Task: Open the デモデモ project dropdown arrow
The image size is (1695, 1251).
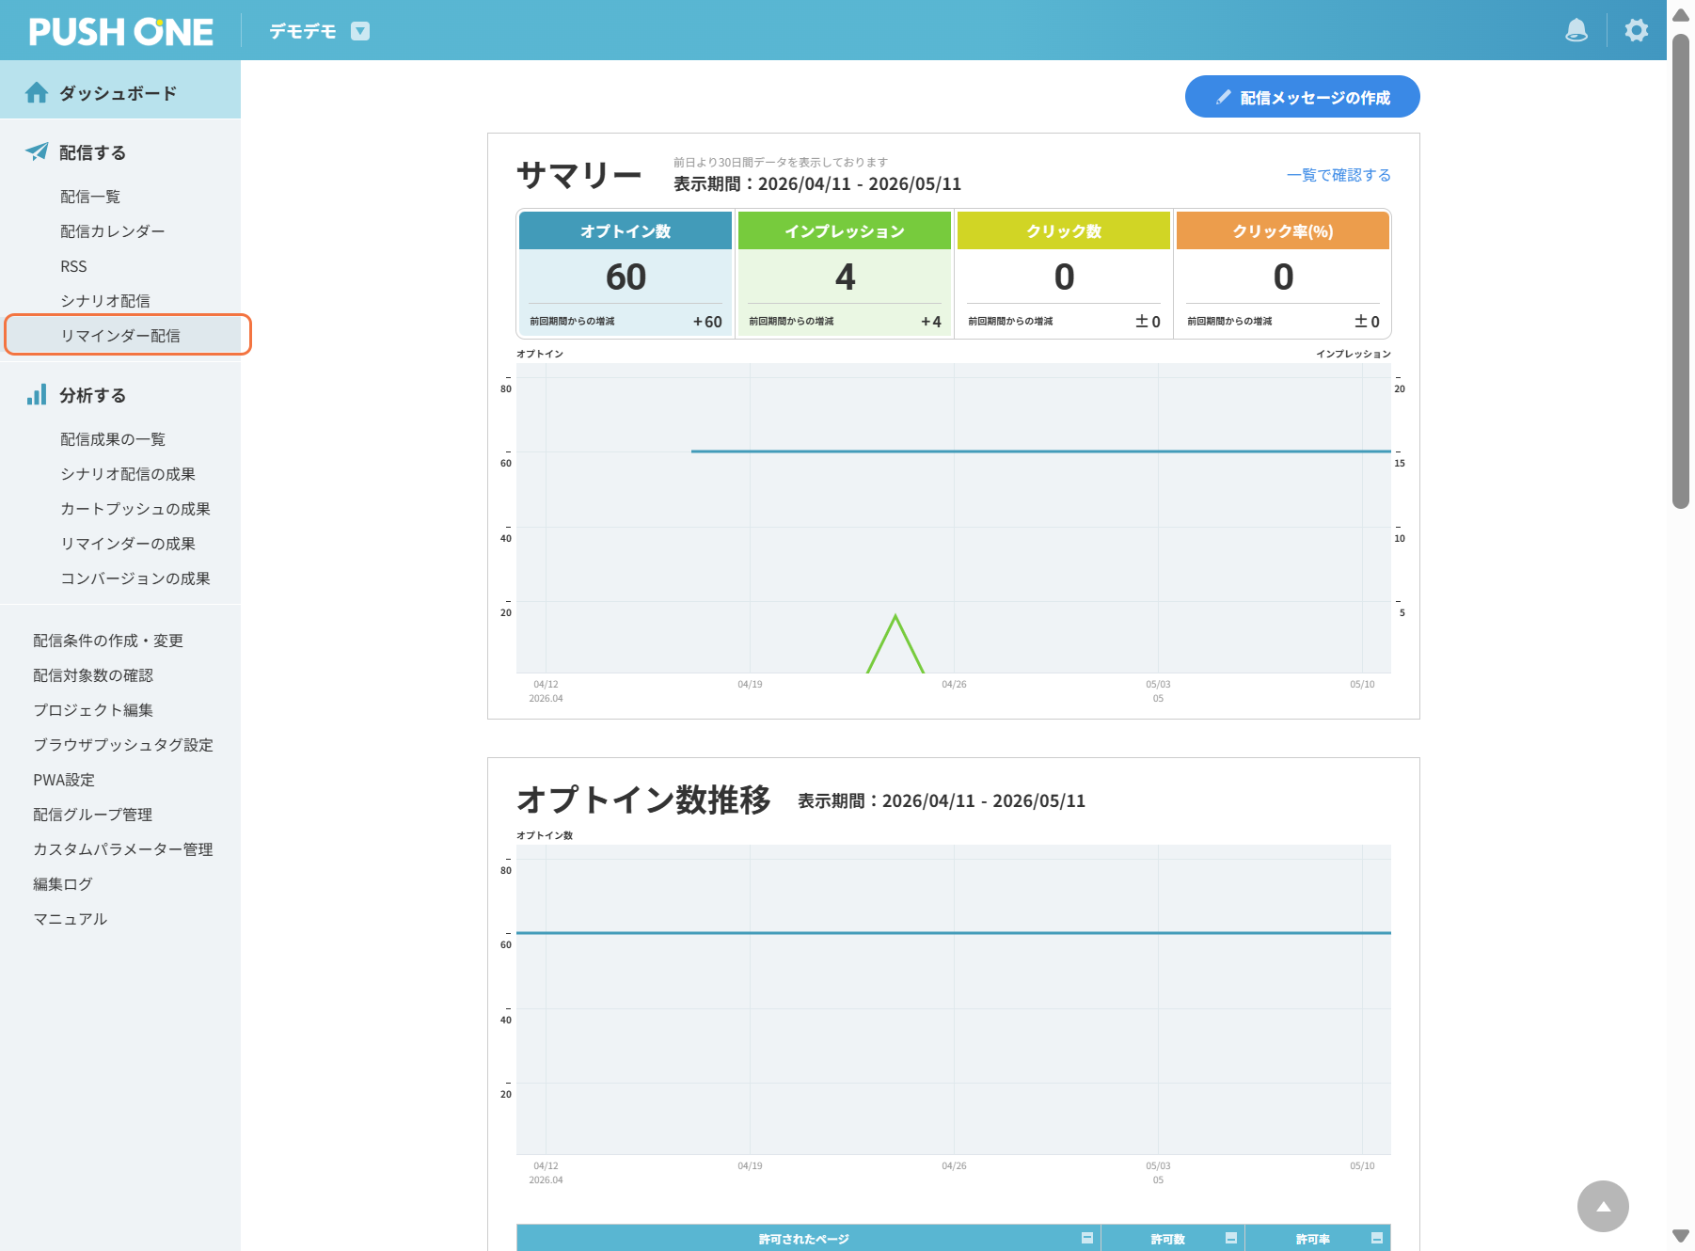Action: tap(360, 31)
